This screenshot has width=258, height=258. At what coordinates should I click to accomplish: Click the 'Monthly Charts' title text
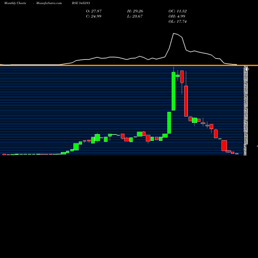(x=15, y=3)
